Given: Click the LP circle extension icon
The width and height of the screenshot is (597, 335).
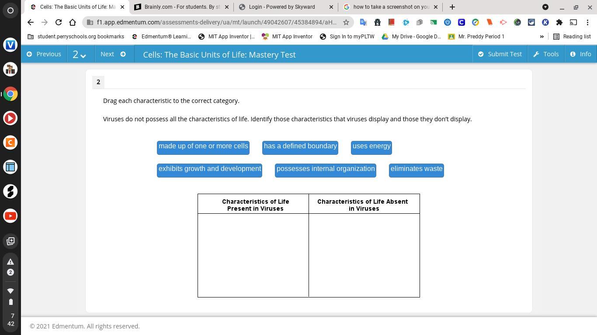Looking at the screenshot, I should pyautogui.click(x=517, y=22).
